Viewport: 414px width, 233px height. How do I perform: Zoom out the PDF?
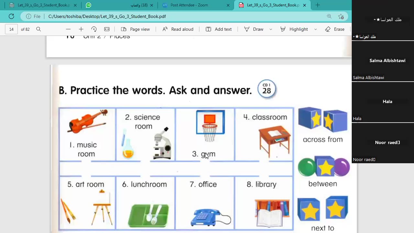[68, 29]
